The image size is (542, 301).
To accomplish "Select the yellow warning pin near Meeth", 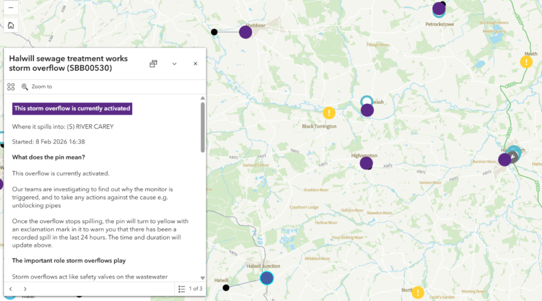I will (526, 62).
